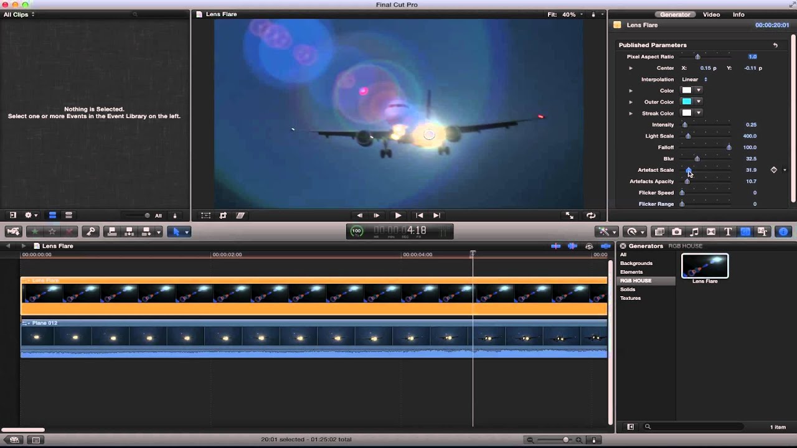Open the All Clips filter dropdown
This screenshot has height=448, width=797.
point(19,14)
